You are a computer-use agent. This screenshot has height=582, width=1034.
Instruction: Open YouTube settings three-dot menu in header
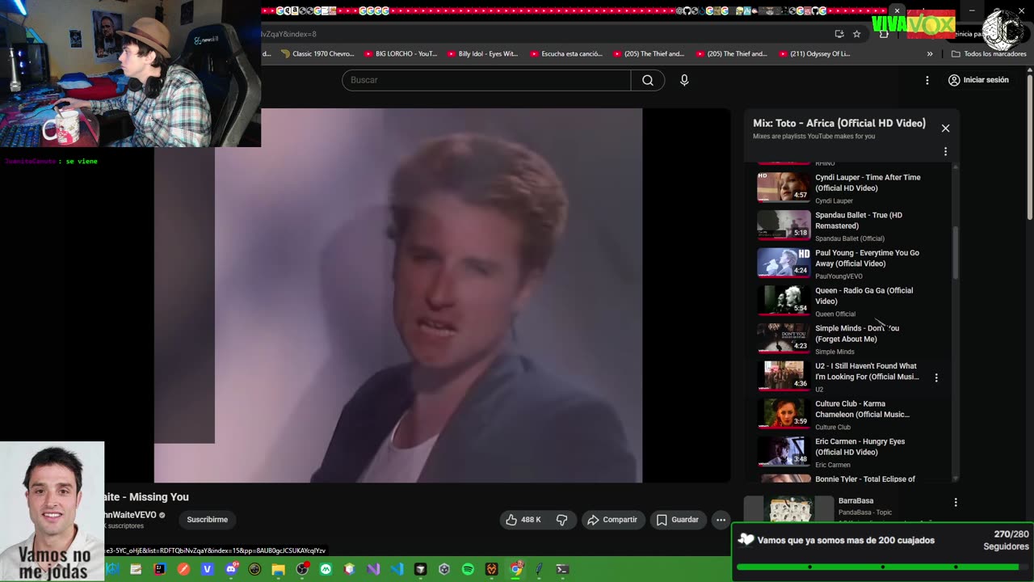[x=927, y=80]
